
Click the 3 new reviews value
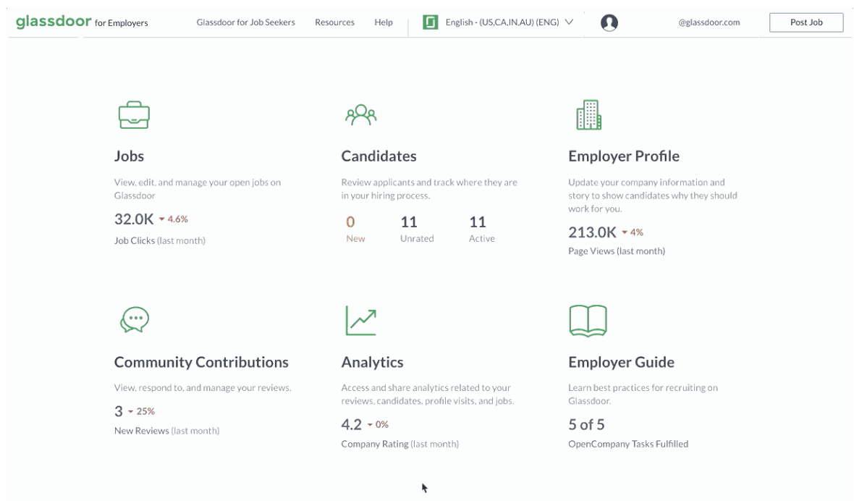(x=118, y=411)
